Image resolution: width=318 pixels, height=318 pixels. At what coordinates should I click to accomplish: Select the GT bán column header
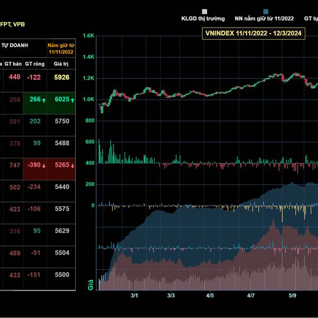pos(13,64)
